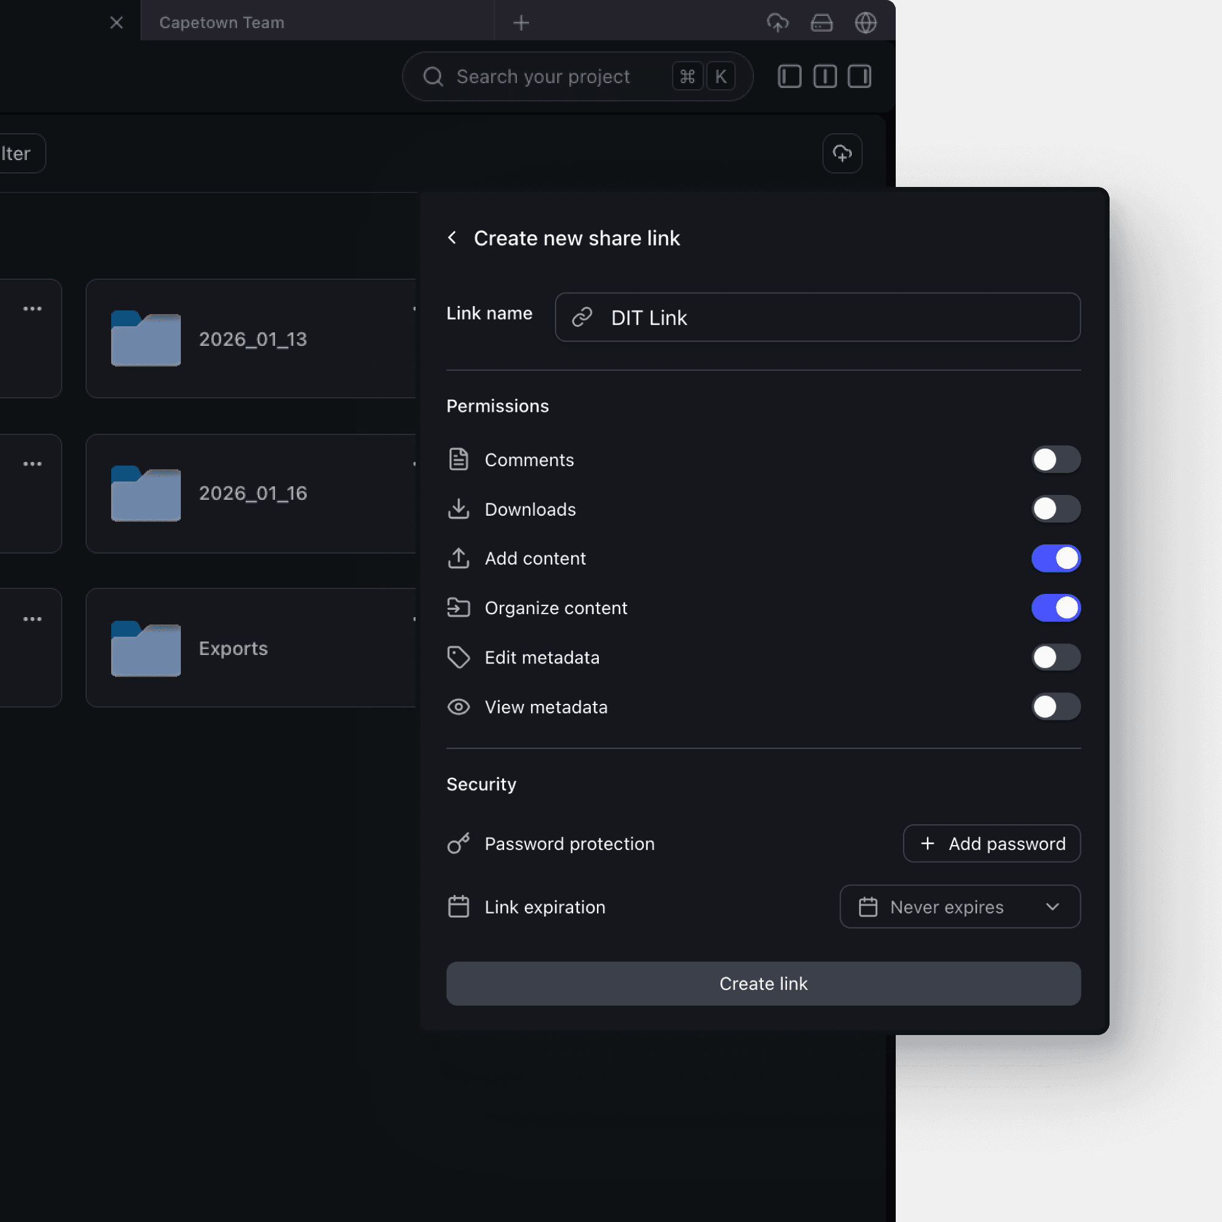Open the overflow menu for the 2026_01_16 folder
The height and width of the screenshot is (1222, 1222).
click(x=32, y=463)
